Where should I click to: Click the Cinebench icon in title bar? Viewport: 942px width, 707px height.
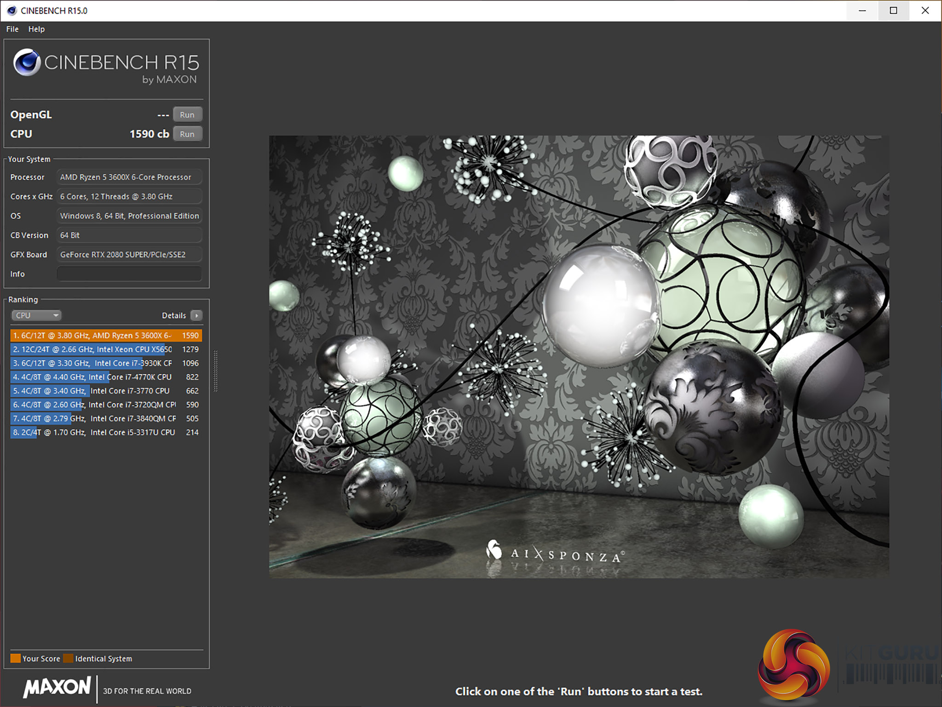coord(12,10)
